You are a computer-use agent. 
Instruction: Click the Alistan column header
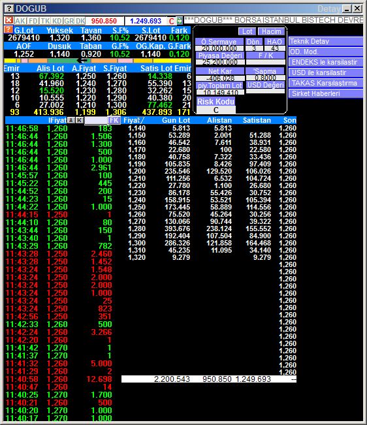219,120
